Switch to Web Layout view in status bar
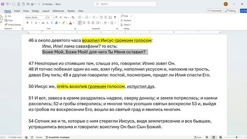 click(x=220, y=137)
